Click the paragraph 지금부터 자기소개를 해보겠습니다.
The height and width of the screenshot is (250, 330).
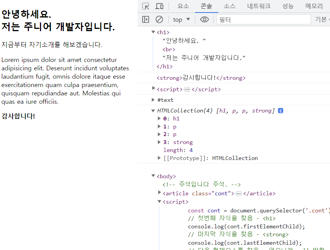point(52,44)
